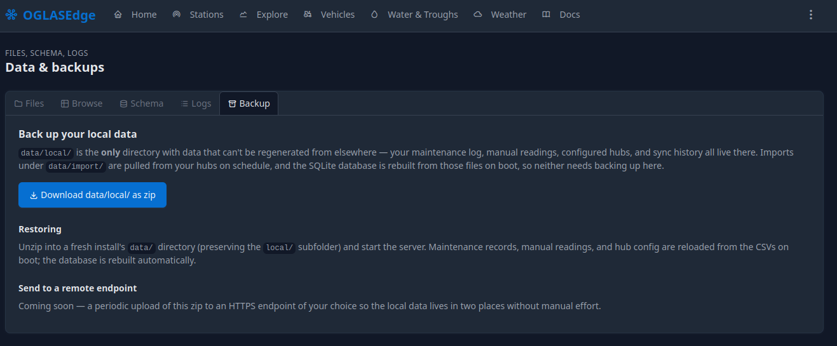The image size is (837, 346).
Task: Click the water droplet icon
Action: tap(374, 14)
